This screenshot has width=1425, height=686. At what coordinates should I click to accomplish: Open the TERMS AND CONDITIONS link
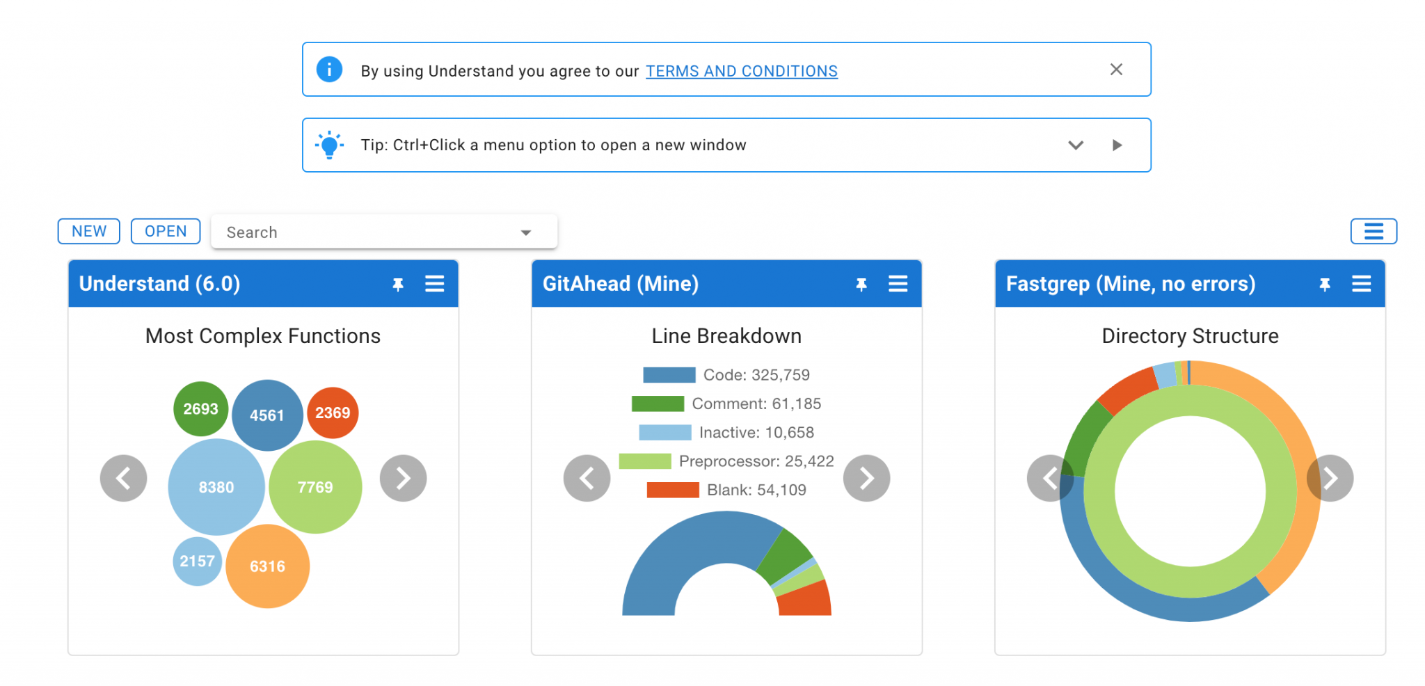pos(741,71)
